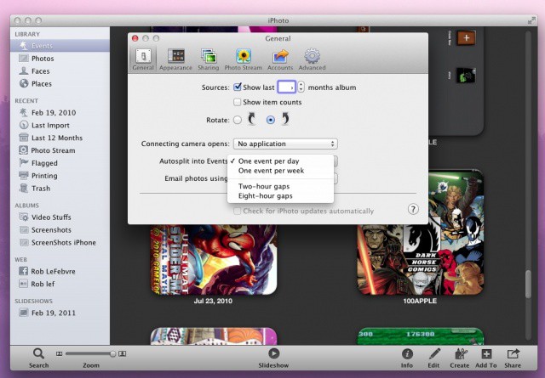Toggle Check for iPhoto updates automatically
545x378 pixels.
point(237,211)
